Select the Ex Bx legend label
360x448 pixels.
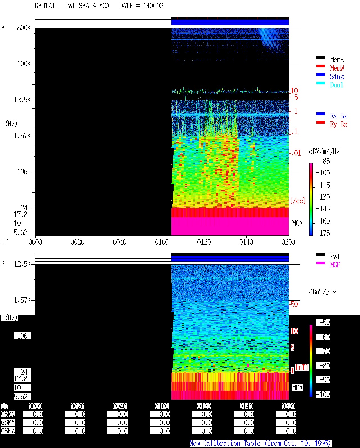339,116
